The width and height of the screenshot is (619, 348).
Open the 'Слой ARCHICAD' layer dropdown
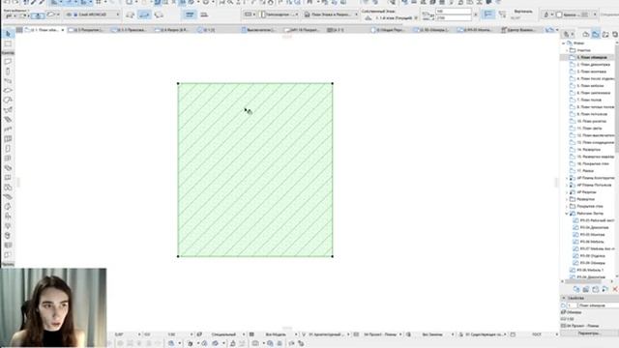[93, 14]
